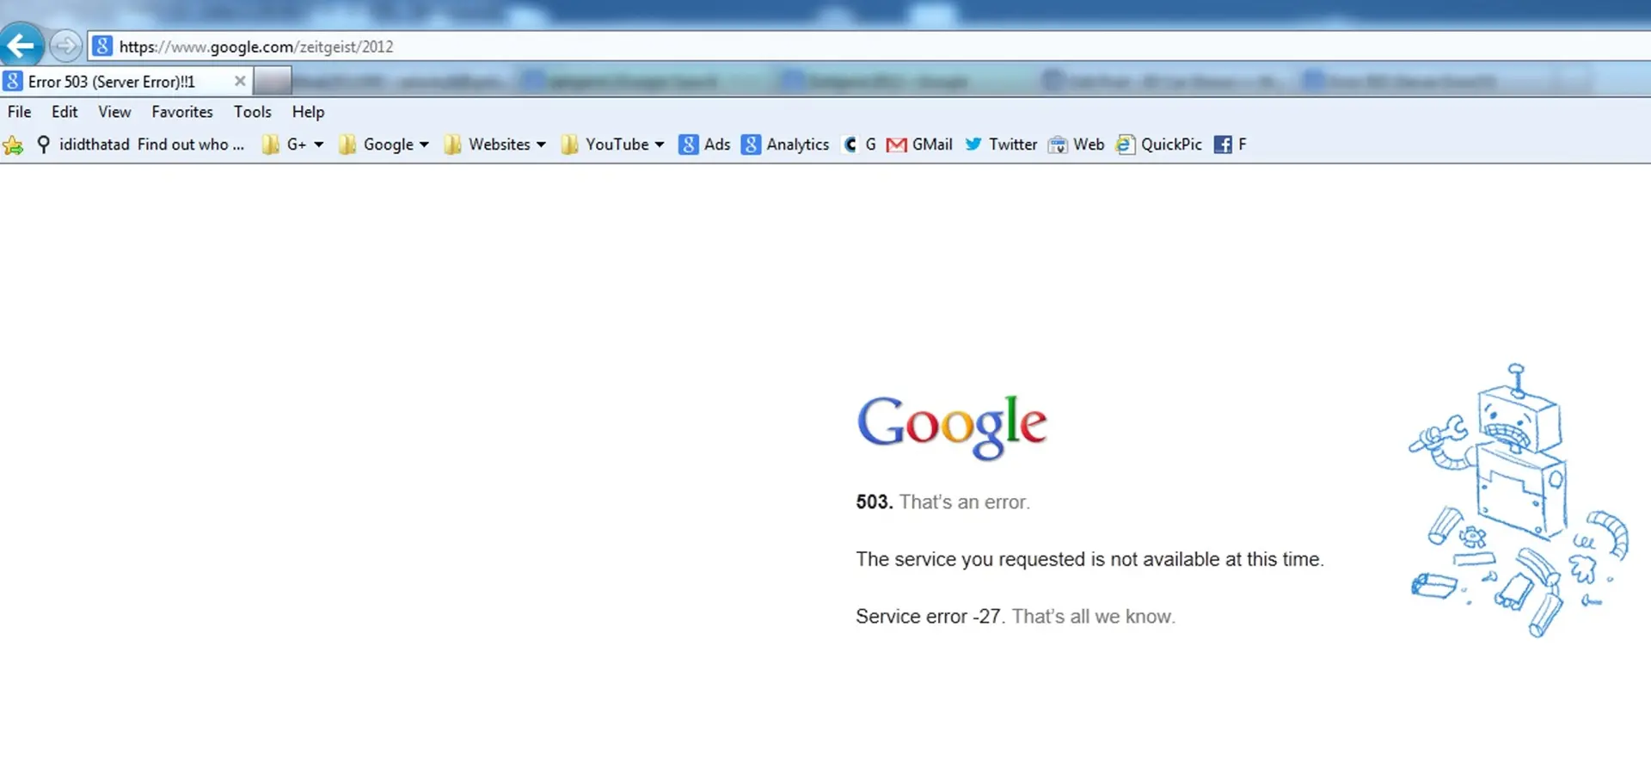Screen dimensions: 1651x775
Task: Open the Analytics bookmark
Action: [x=786, y=145]
